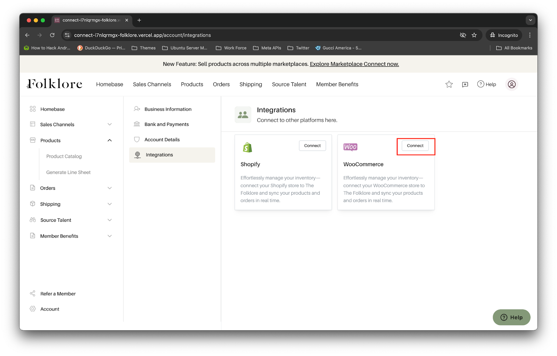
Task: Click the star favorites icon in header
Action: click(449, 84)
